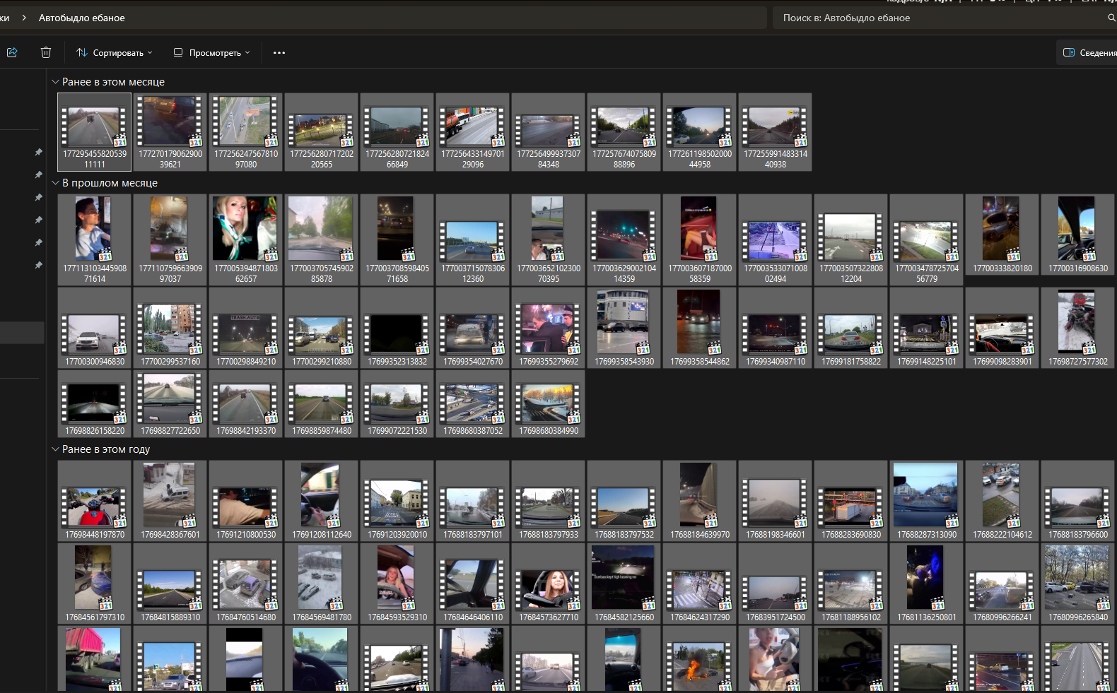Click the magnifier icon in the search box
The width and height of the screenshot is (1117, 693).
(1111, 18)
